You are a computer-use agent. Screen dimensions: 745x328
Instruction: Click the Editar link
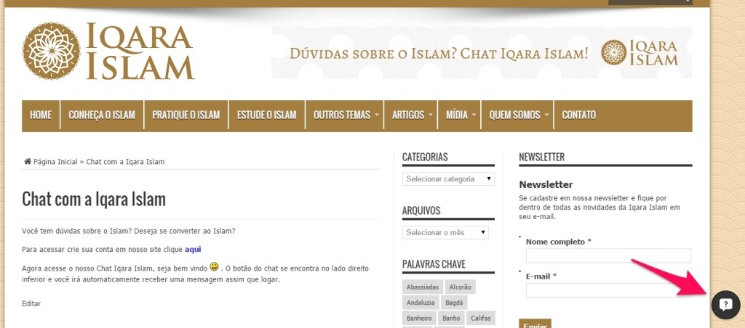[x=31, y=303]
